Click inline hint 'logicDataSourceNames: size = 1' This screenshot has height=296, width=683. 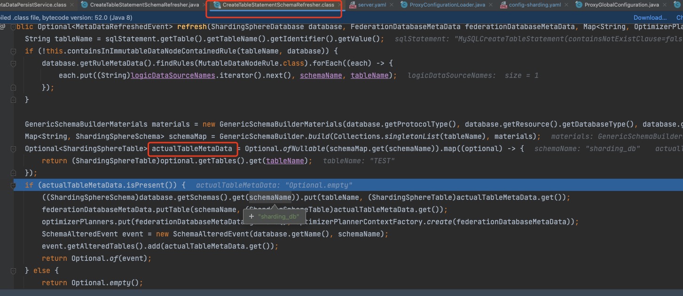click(x=473, y=75)
